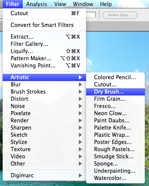Image resolution: width=149 pixels, height=186 pixels.
Task: Launch Liquify filter
Action: pyautogui.click(x=44, y=51)
